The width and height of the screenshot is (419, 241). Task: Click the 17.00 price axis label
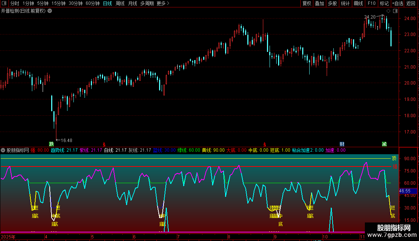click(410, 132)
